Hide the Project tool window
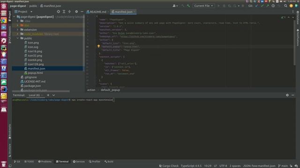 click(82, 12)
